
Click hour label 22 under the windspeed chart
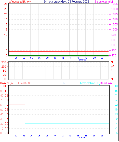click(x=102, y=58)
